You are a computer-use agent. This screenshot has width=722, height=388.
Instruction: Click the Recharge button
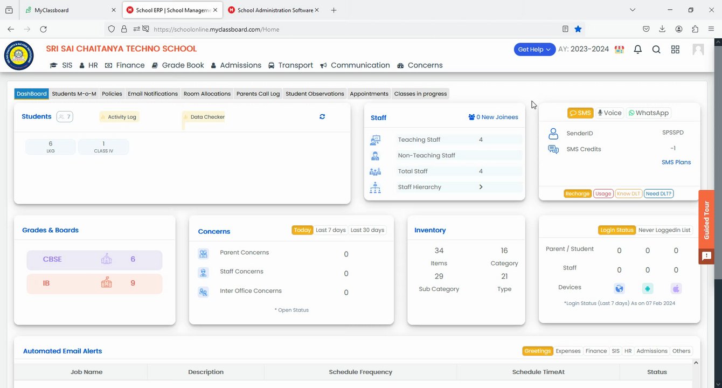pyautogui.click(x=578, y=193)
